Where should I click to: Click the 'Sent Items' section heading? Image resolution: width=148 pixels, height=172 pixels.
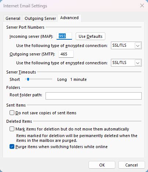(16, 105)
